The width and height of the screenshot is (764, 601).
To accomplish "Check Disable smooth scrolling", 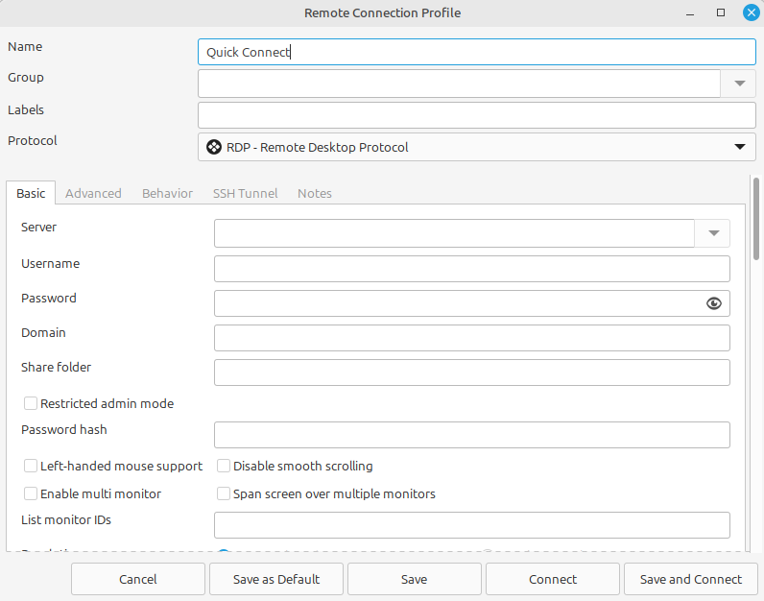I will [224, 467].
